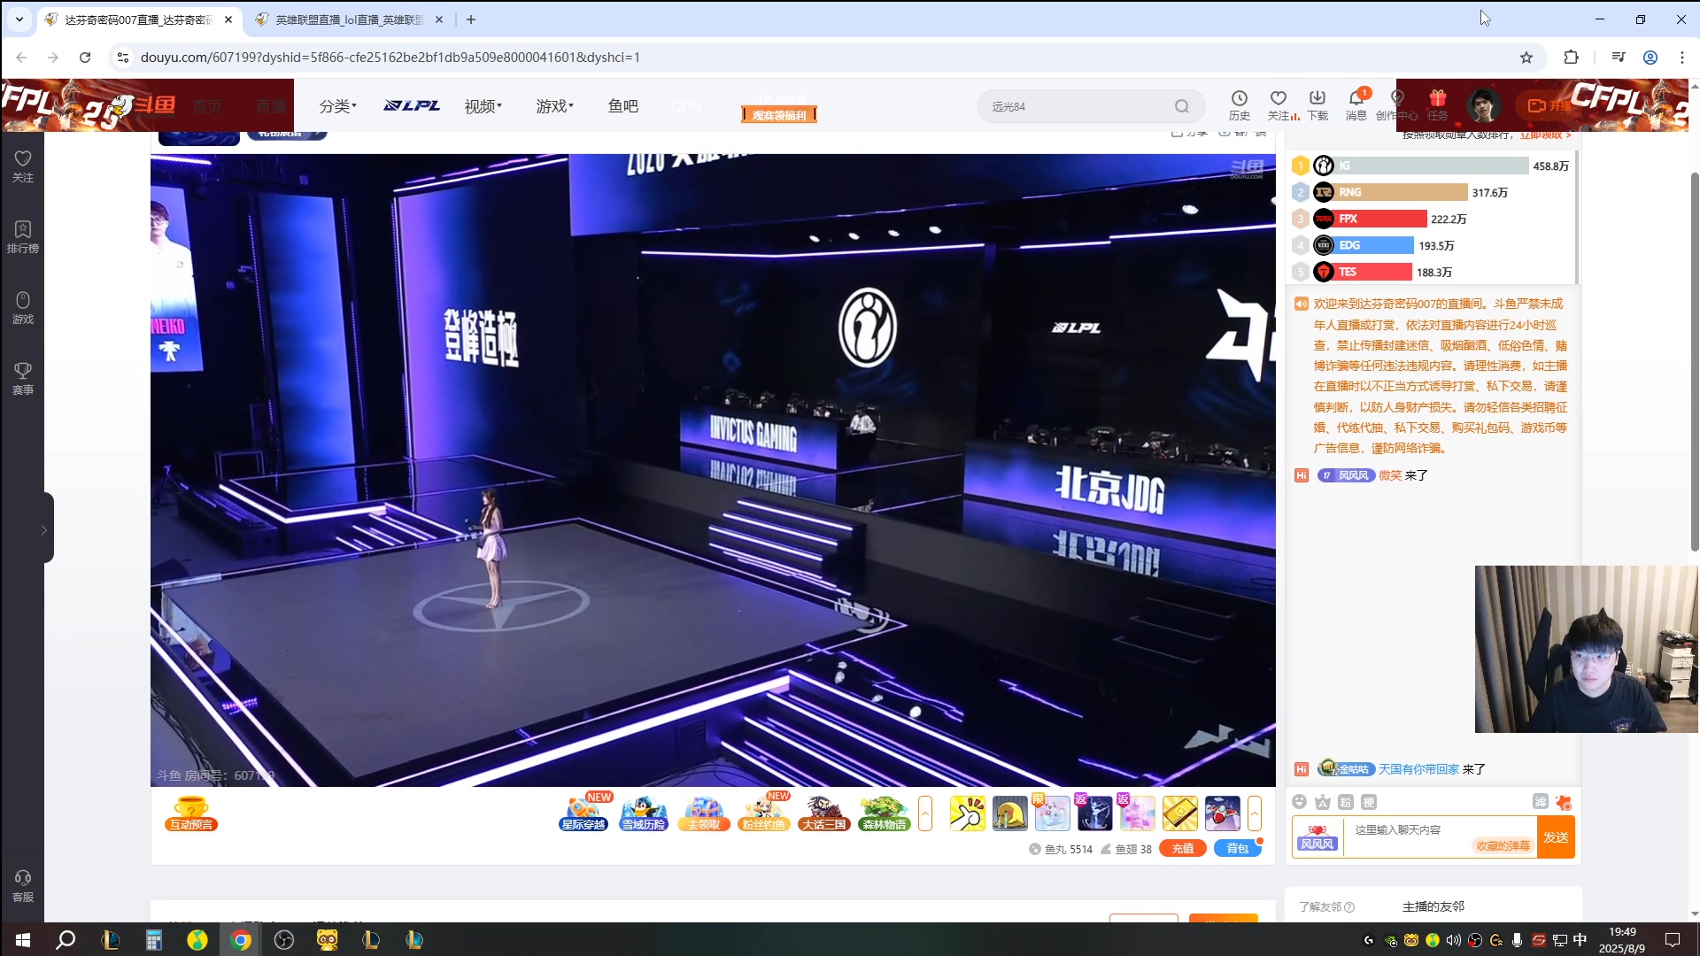Image resolution: width=1700 pixels, height=956 pixels.
Task: Click the 粉 fan badge chat icon
Action: tap(1346, 802)
